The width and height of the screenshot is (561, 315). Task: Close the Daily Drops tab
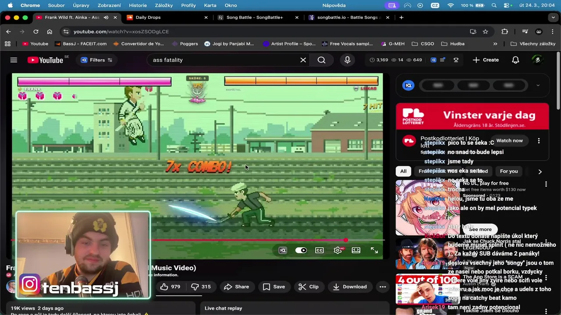206,17
